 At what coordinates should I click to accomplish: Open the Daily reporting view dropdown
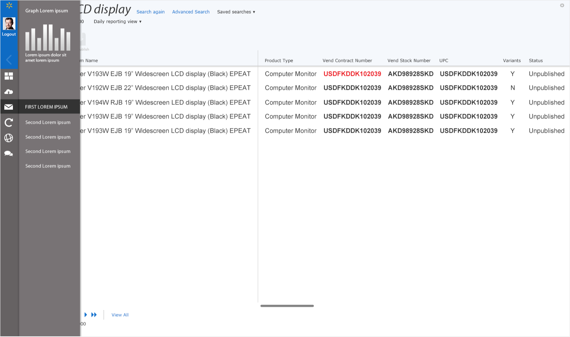click(118, 21)
